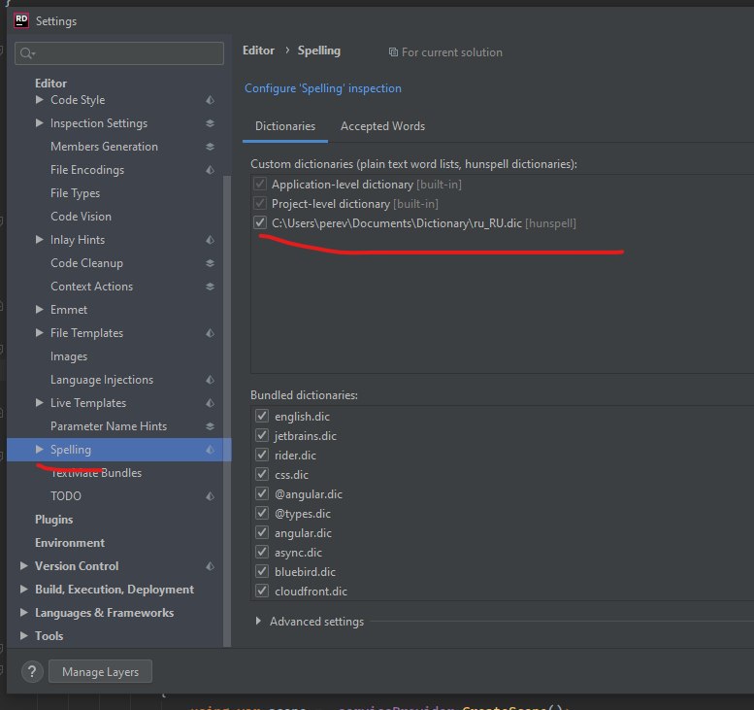Image resolution: width=754 pixels, height=710 pixels.
Task: Click the layer icon beside Code Cleanup
Action: [x=211, y=263]
